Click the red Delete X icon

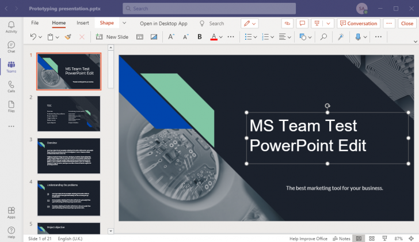(82, 37)
